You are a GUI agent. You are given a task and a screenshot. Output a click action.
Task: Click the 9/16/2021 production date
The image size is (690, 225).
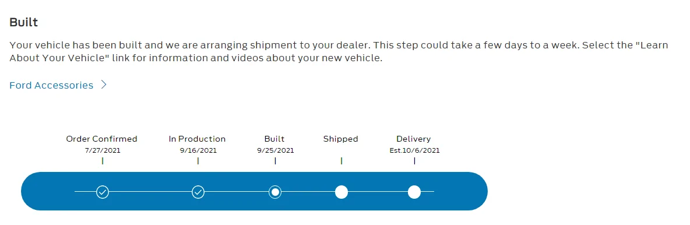click(x=198, y=150)
